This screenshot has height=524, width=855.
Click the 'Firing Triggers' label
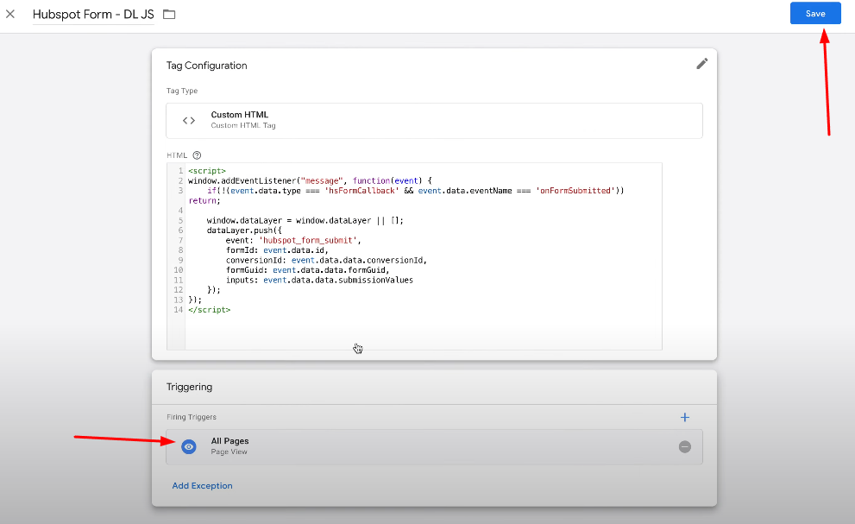pyautogui.click(x=192, y=417)
